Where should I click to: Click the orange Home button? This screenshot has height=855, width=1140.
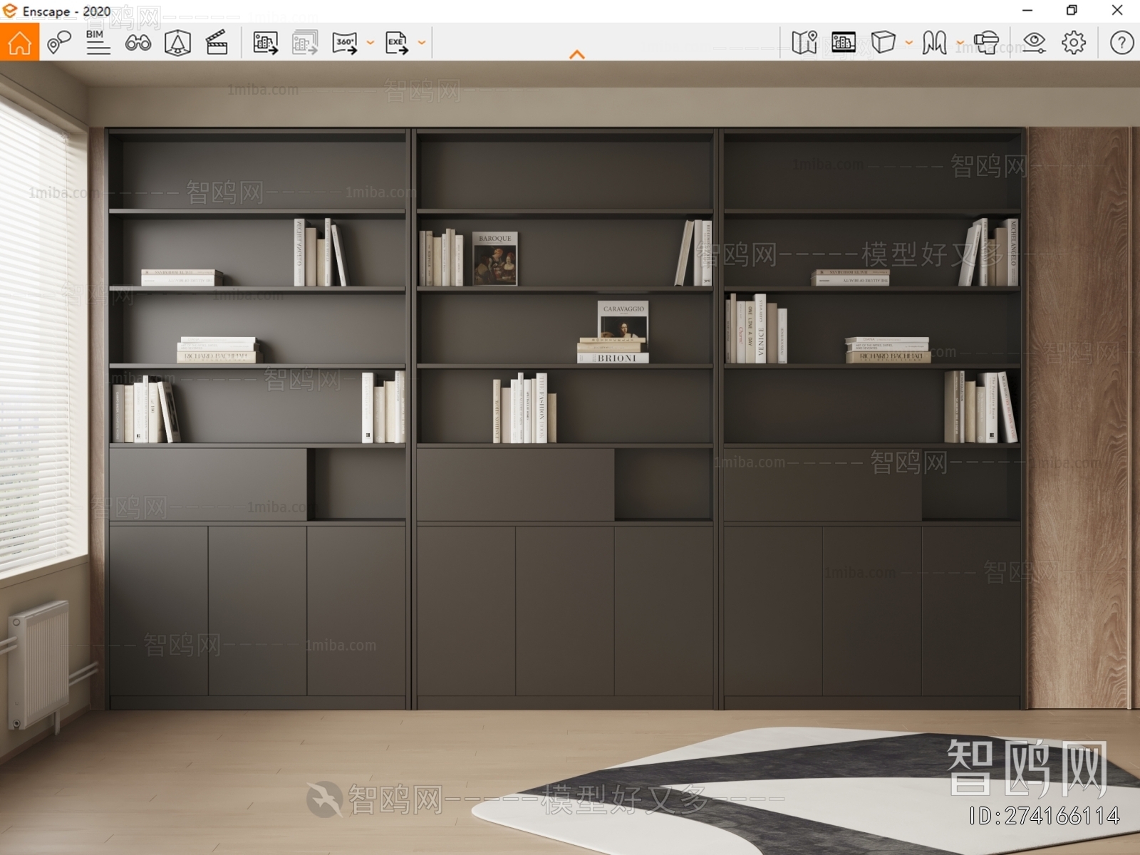click(19, 42)
